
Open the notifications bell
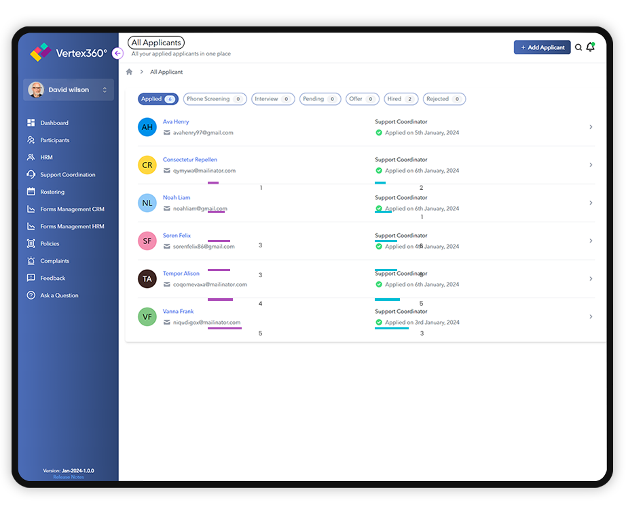click(590, 47)
